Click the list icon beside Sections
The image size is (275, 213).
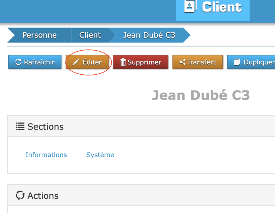(20, 126)
